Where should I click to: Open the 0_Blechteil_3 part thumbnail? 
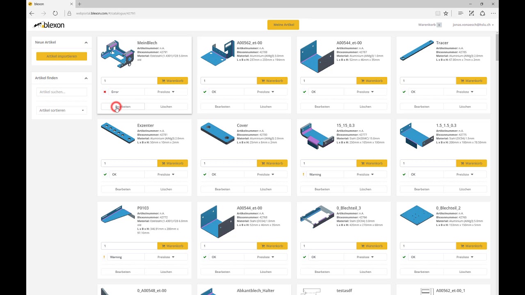[x=317, y=217]
